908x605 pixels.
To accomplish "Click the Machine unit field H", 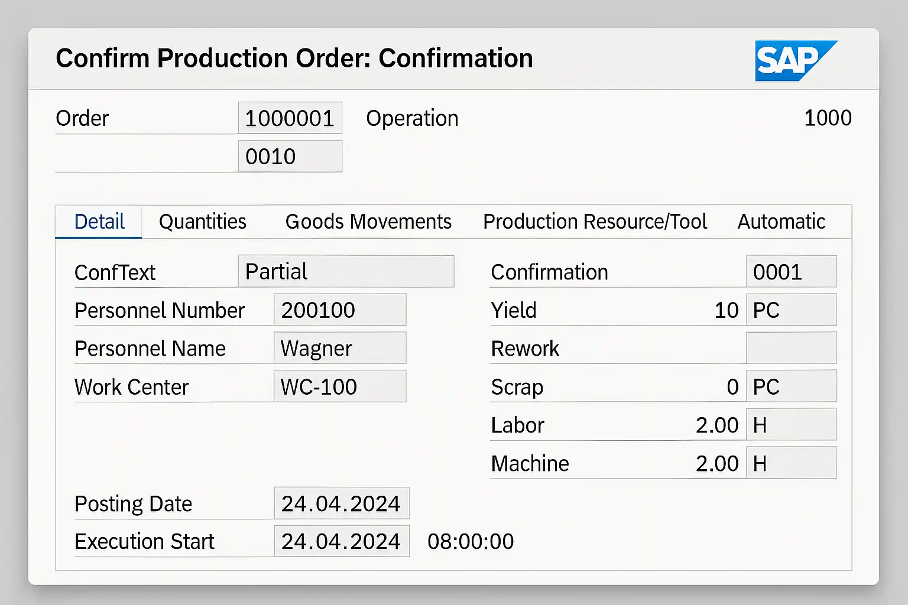I will [x=791, y=463].
